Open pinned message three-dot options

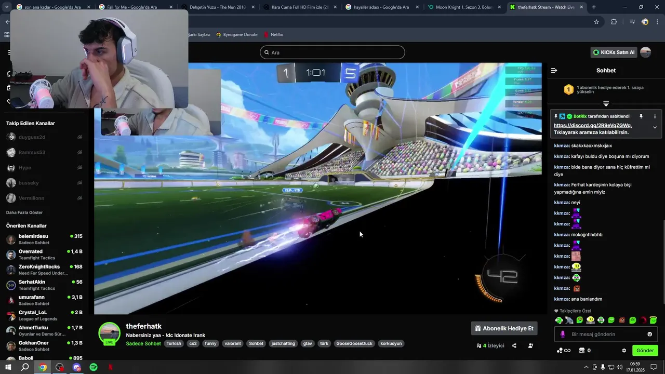[655, 116]
